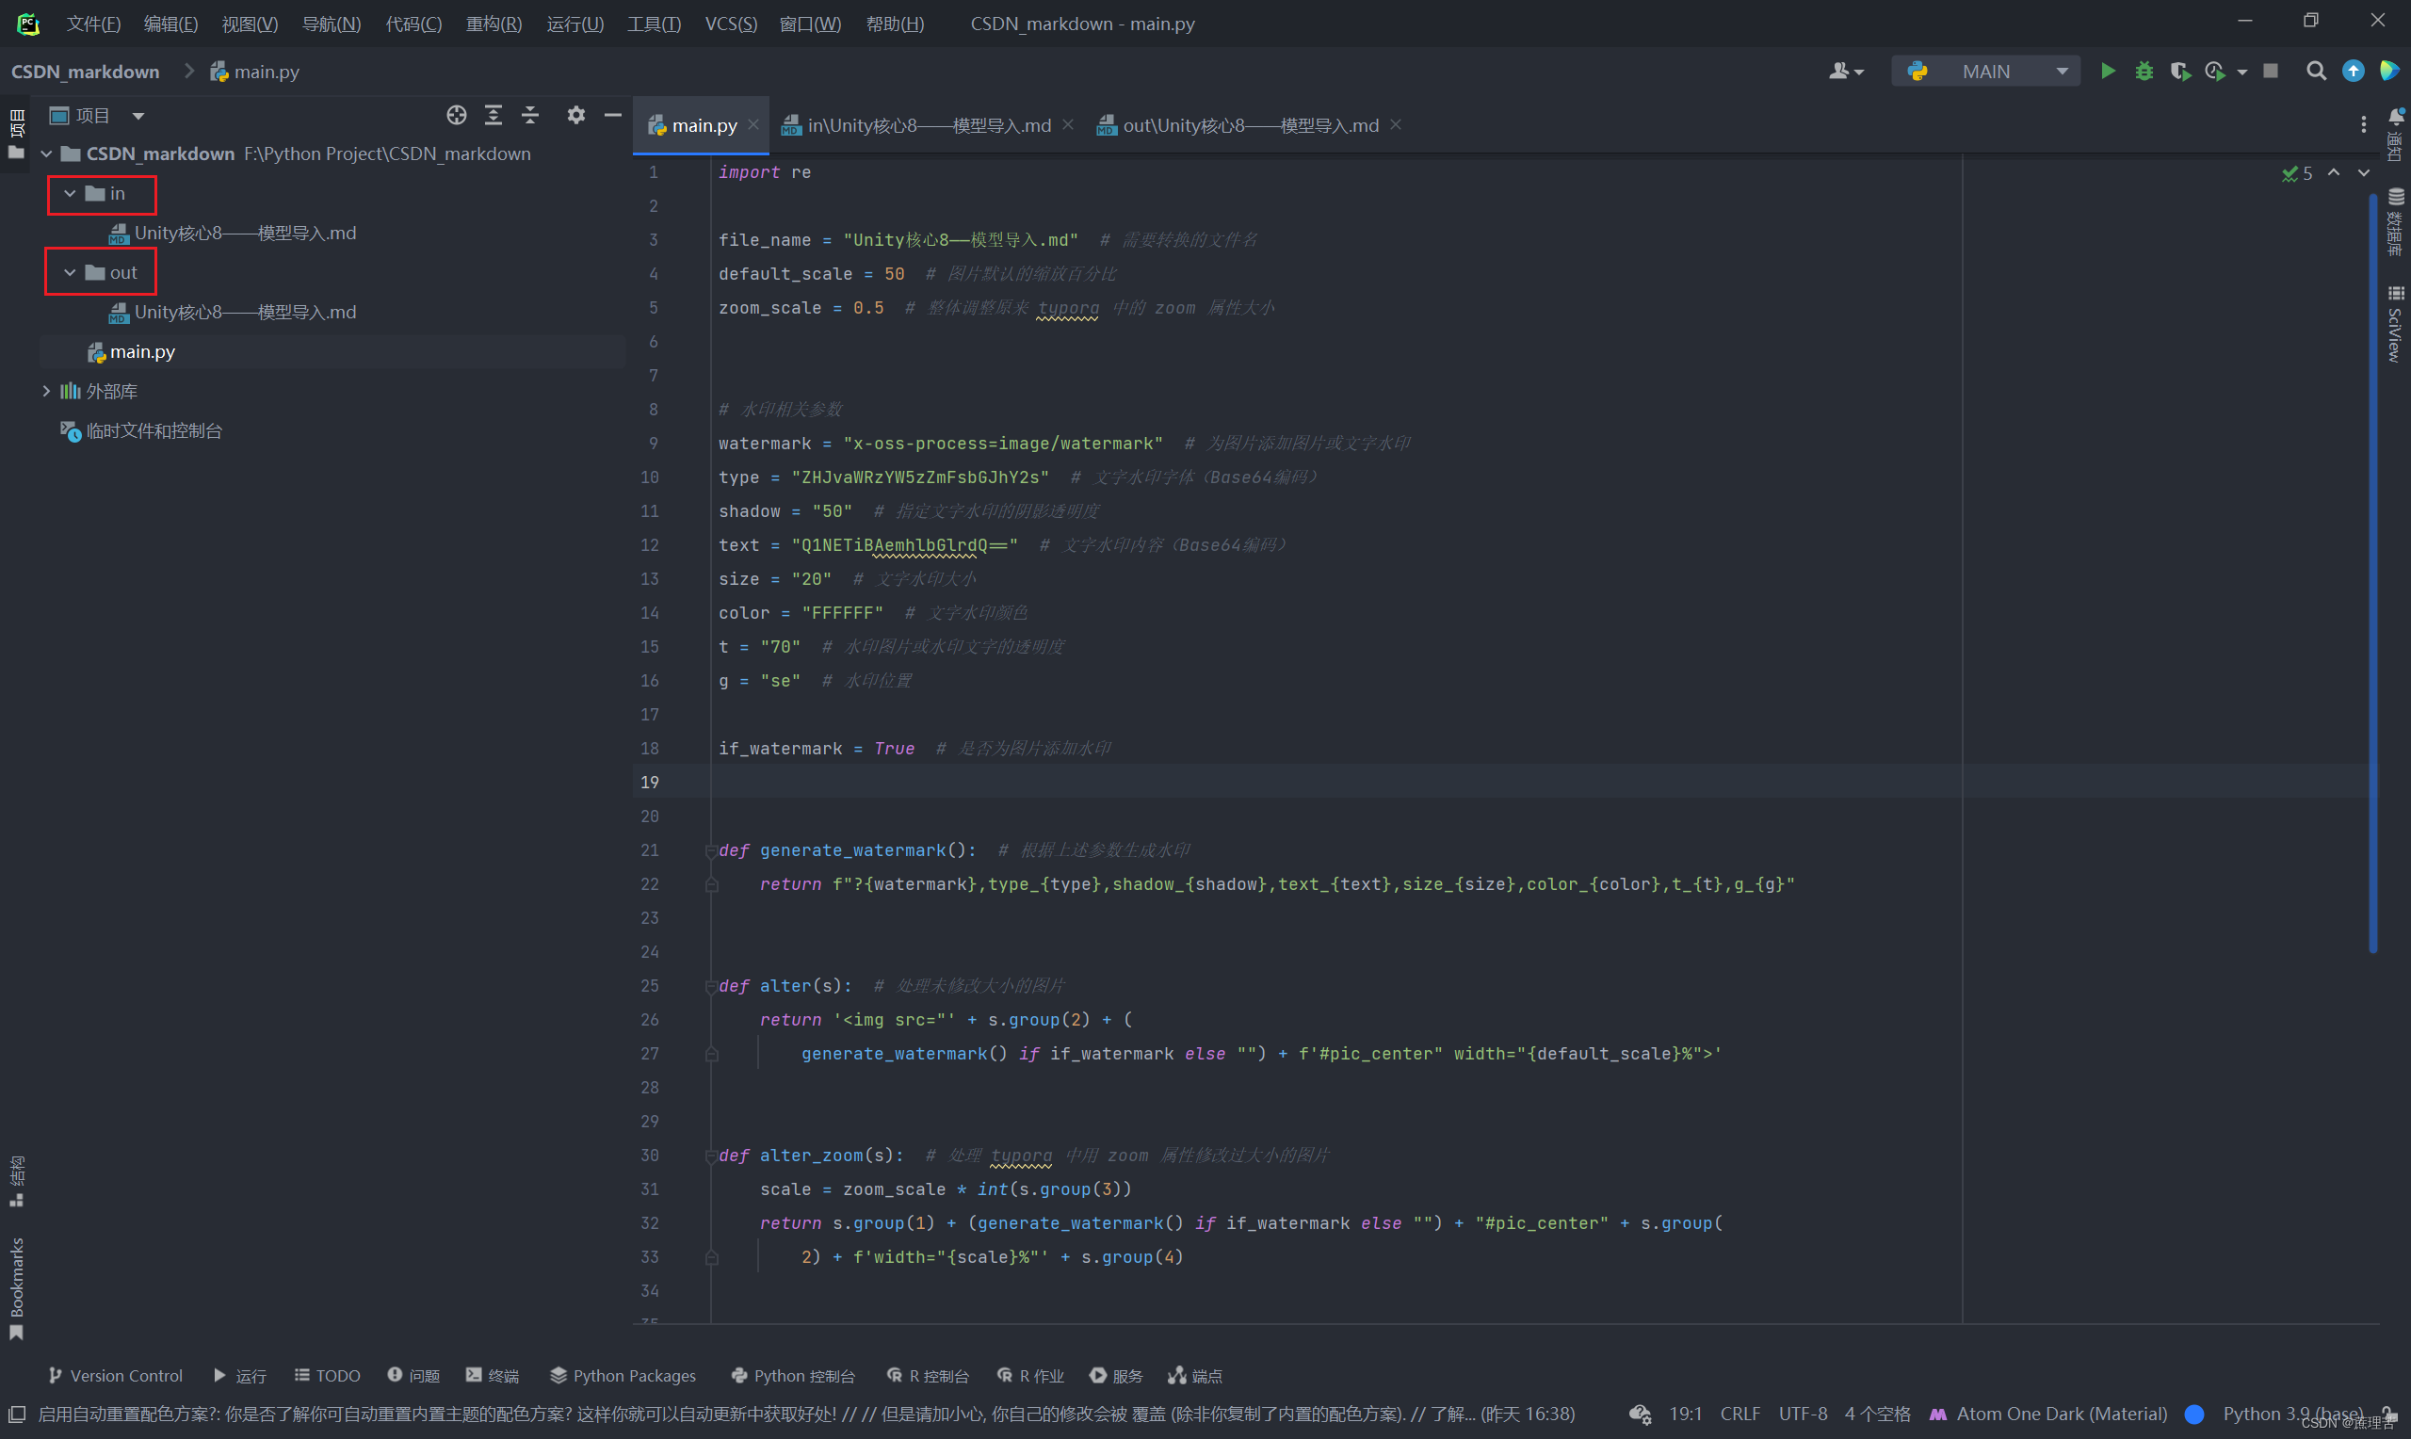Image resolution: width=2411 pixels, height=1439 pixels.
Task: Open Search Everywhere magnifier
Action: click(x=2316, y=71)
